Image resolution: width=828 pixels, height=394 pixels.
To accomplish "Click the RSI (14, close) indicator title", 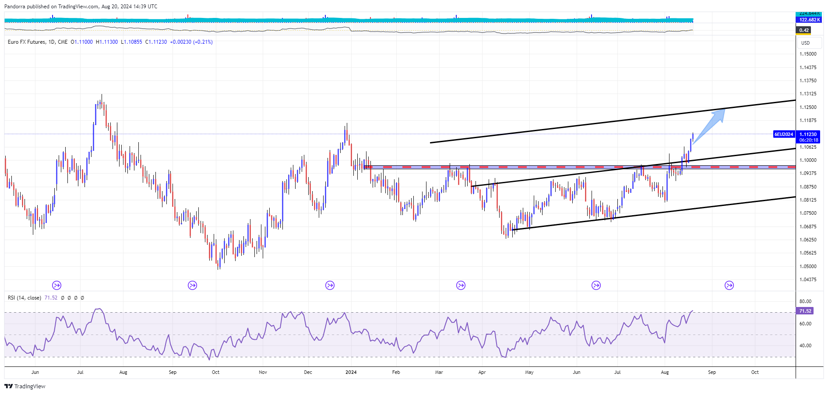I will tap(25, 298).
